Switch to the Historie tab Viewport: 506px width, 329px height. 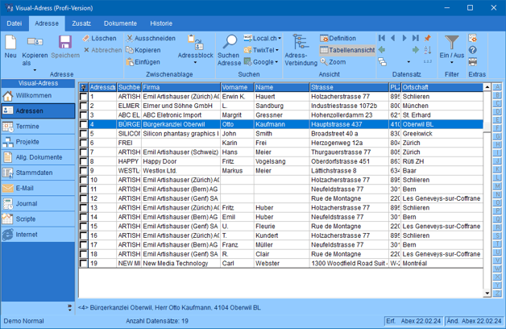coord(161,23)
